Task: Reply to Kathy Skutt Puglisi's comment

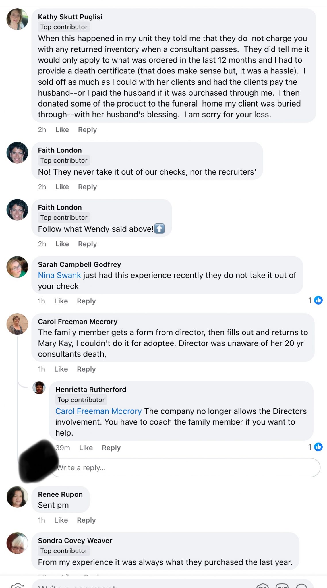Action: pyautogui.click(x=87, y=129)
